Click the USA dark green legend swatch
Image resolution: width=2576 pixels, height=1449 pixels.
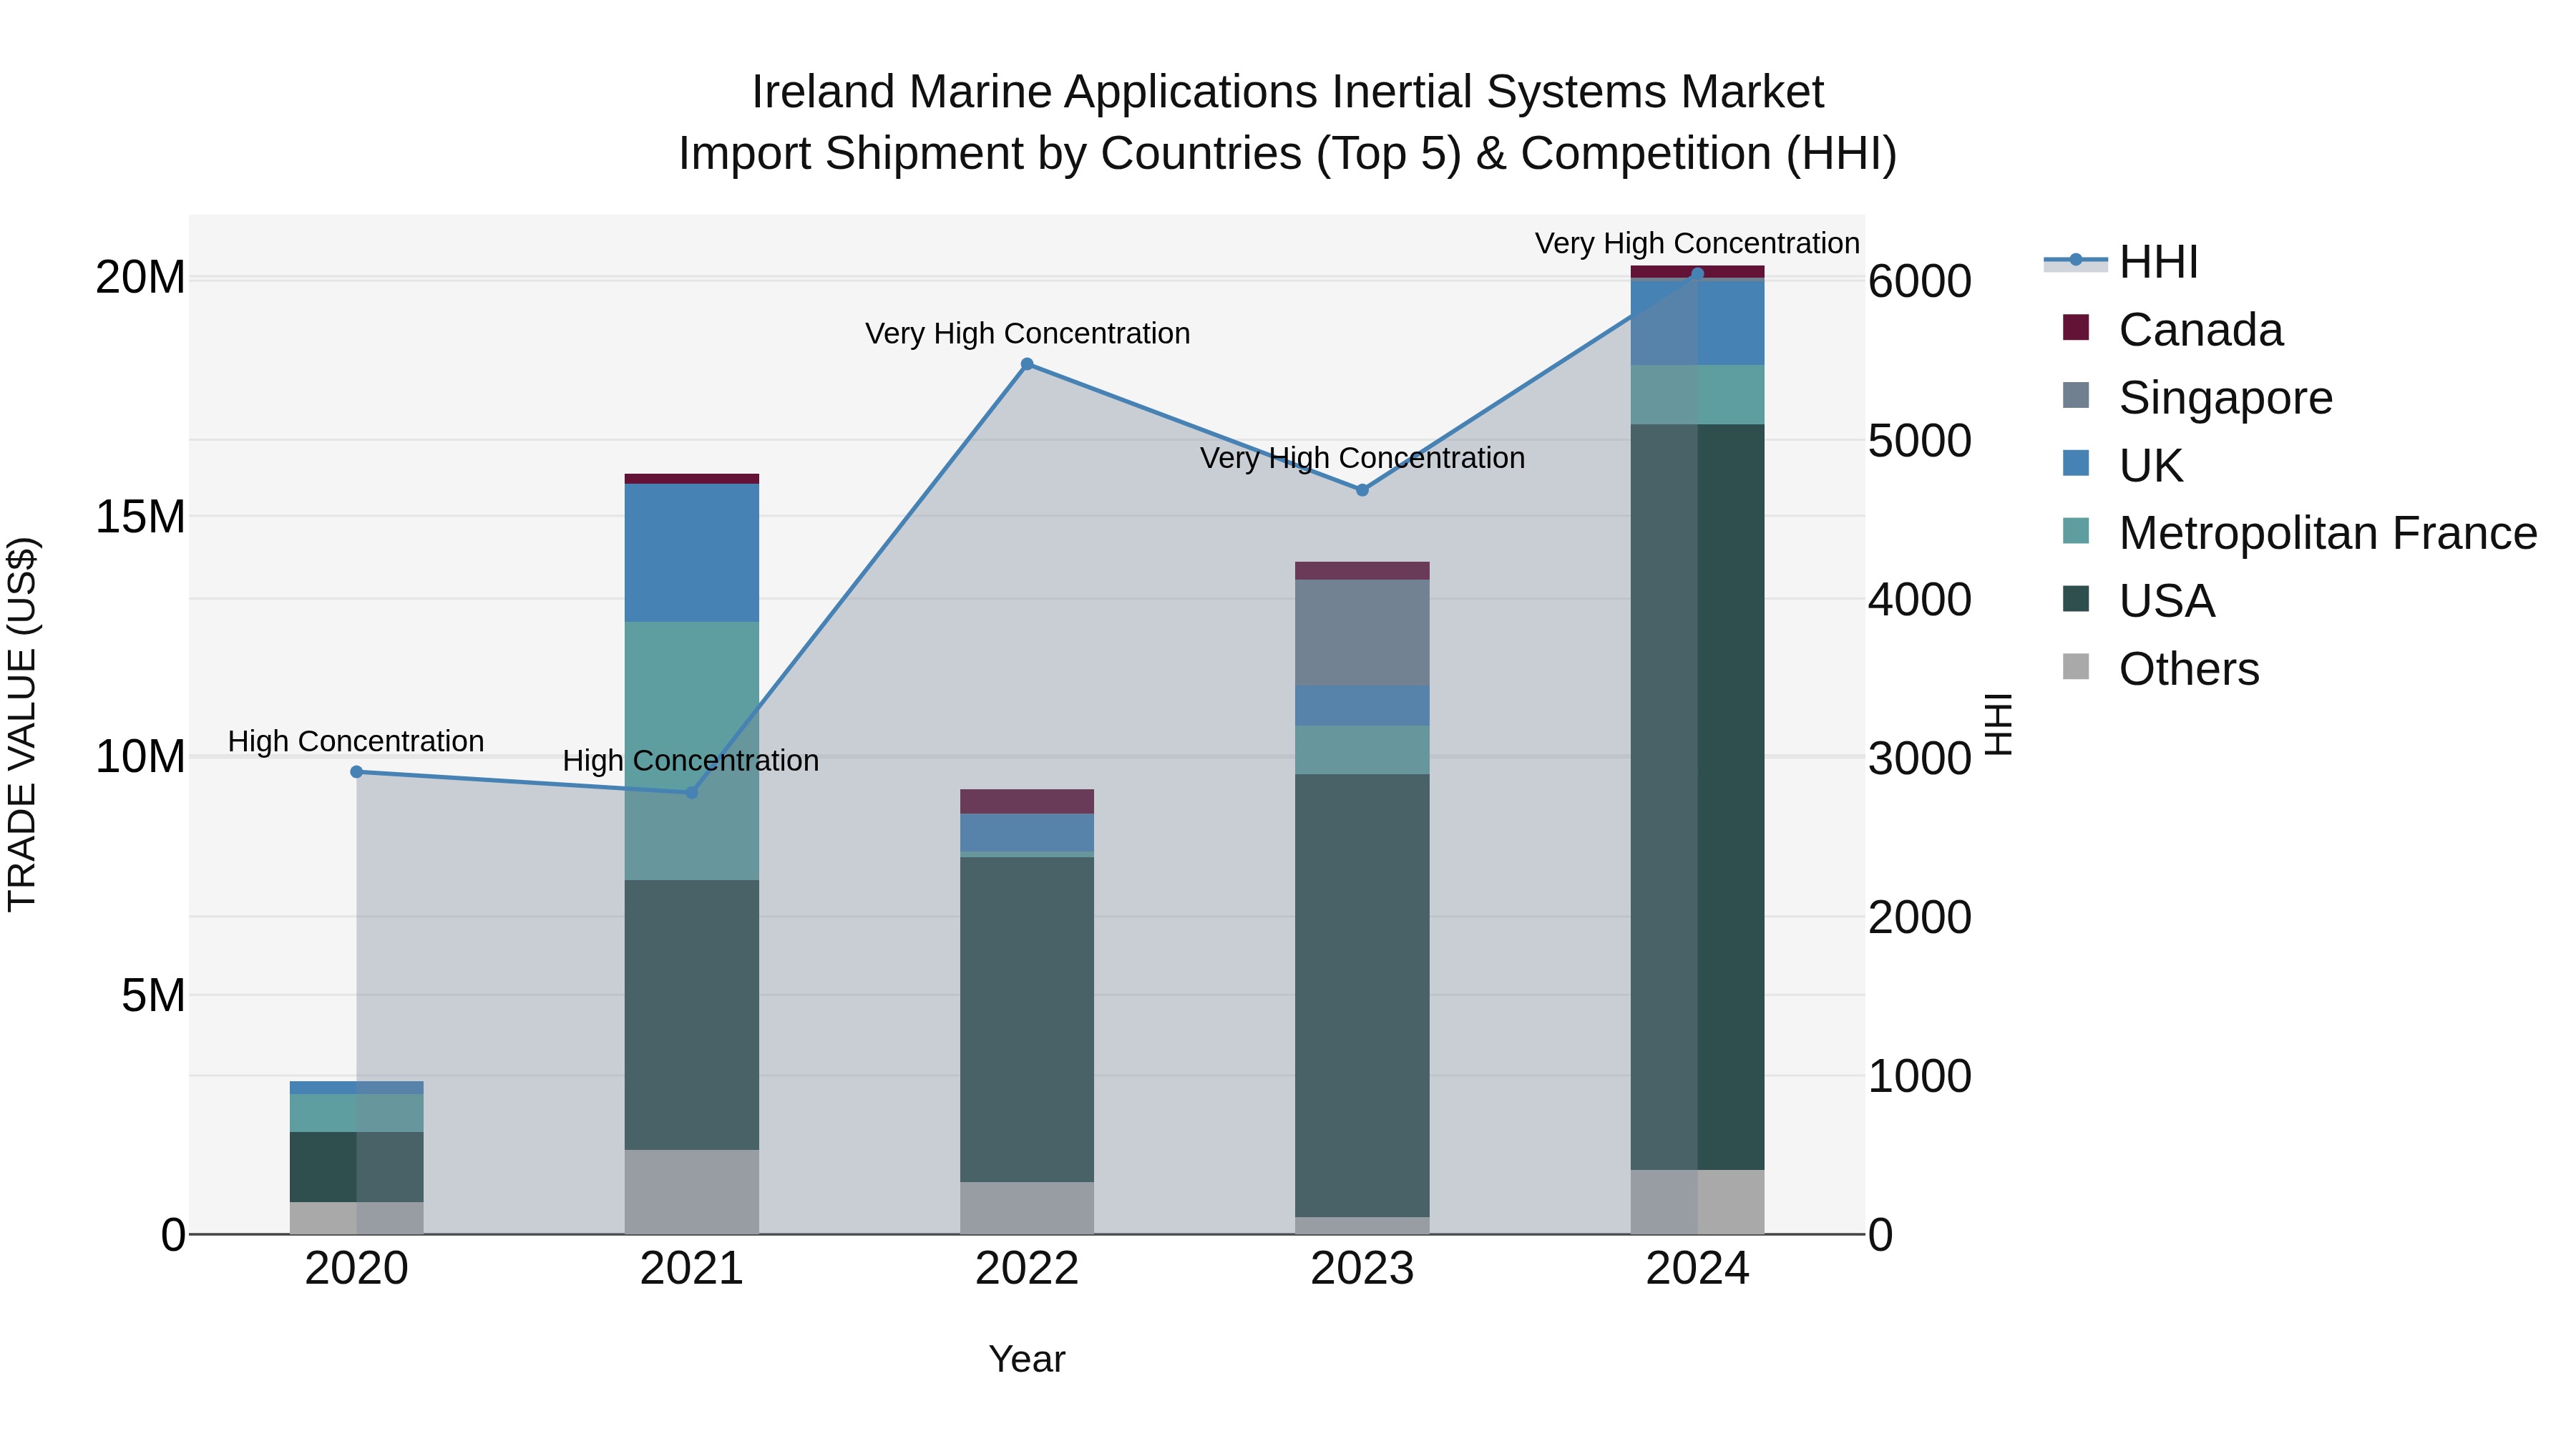coord(2076,599)
